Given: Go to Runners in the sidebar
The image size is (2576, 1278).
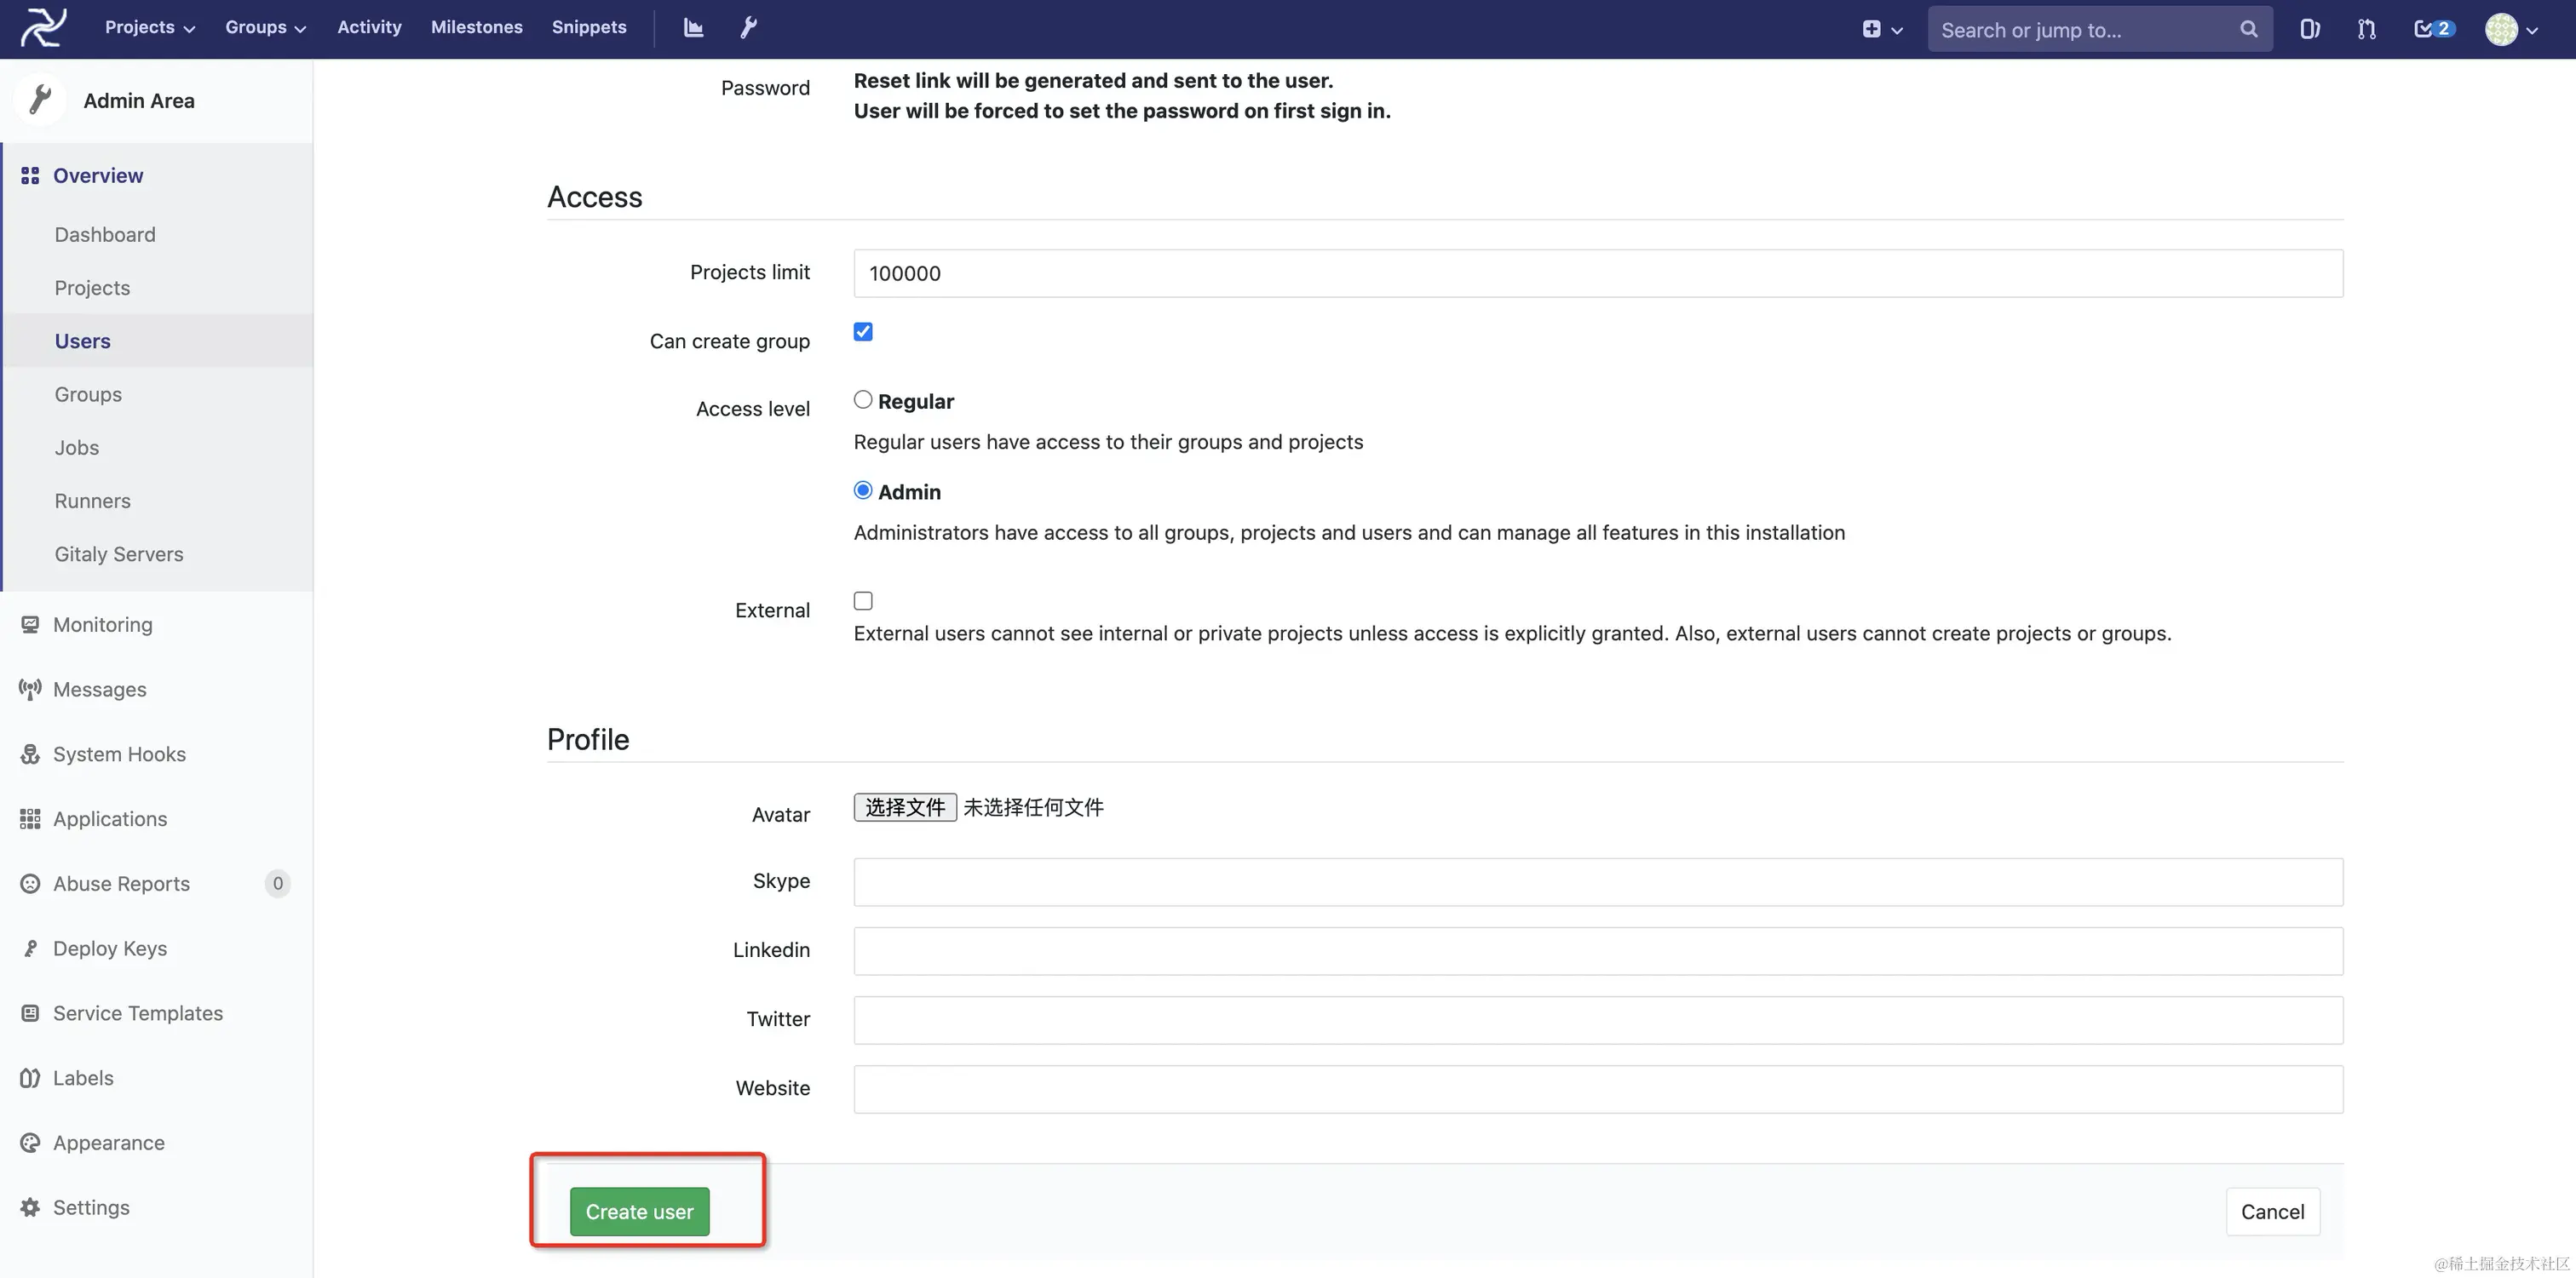Looking at the screenshot, I should [x=92, y=501].
